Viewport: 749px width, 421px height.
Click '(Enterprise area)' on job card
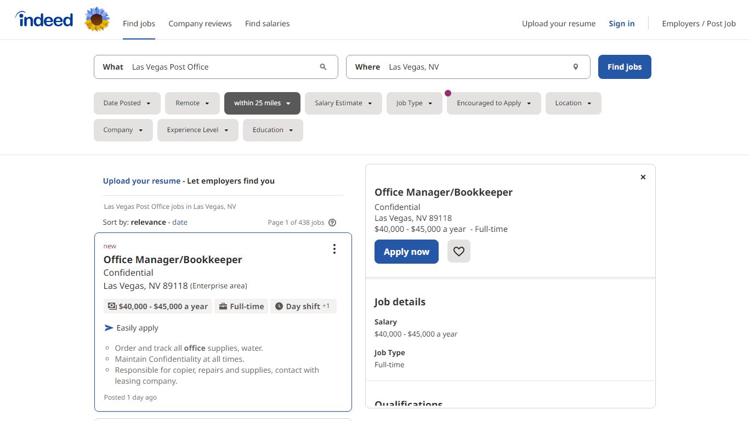[219, 286]
